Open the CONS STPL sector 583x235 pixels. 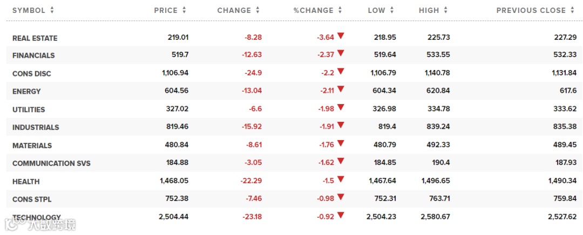[x=32, y=199]
